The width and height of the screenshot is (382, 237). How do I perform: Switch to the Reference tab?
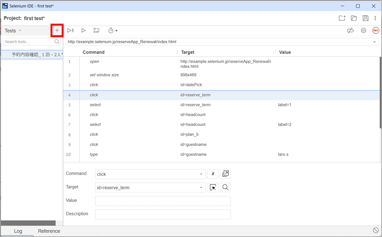(49, 231)
